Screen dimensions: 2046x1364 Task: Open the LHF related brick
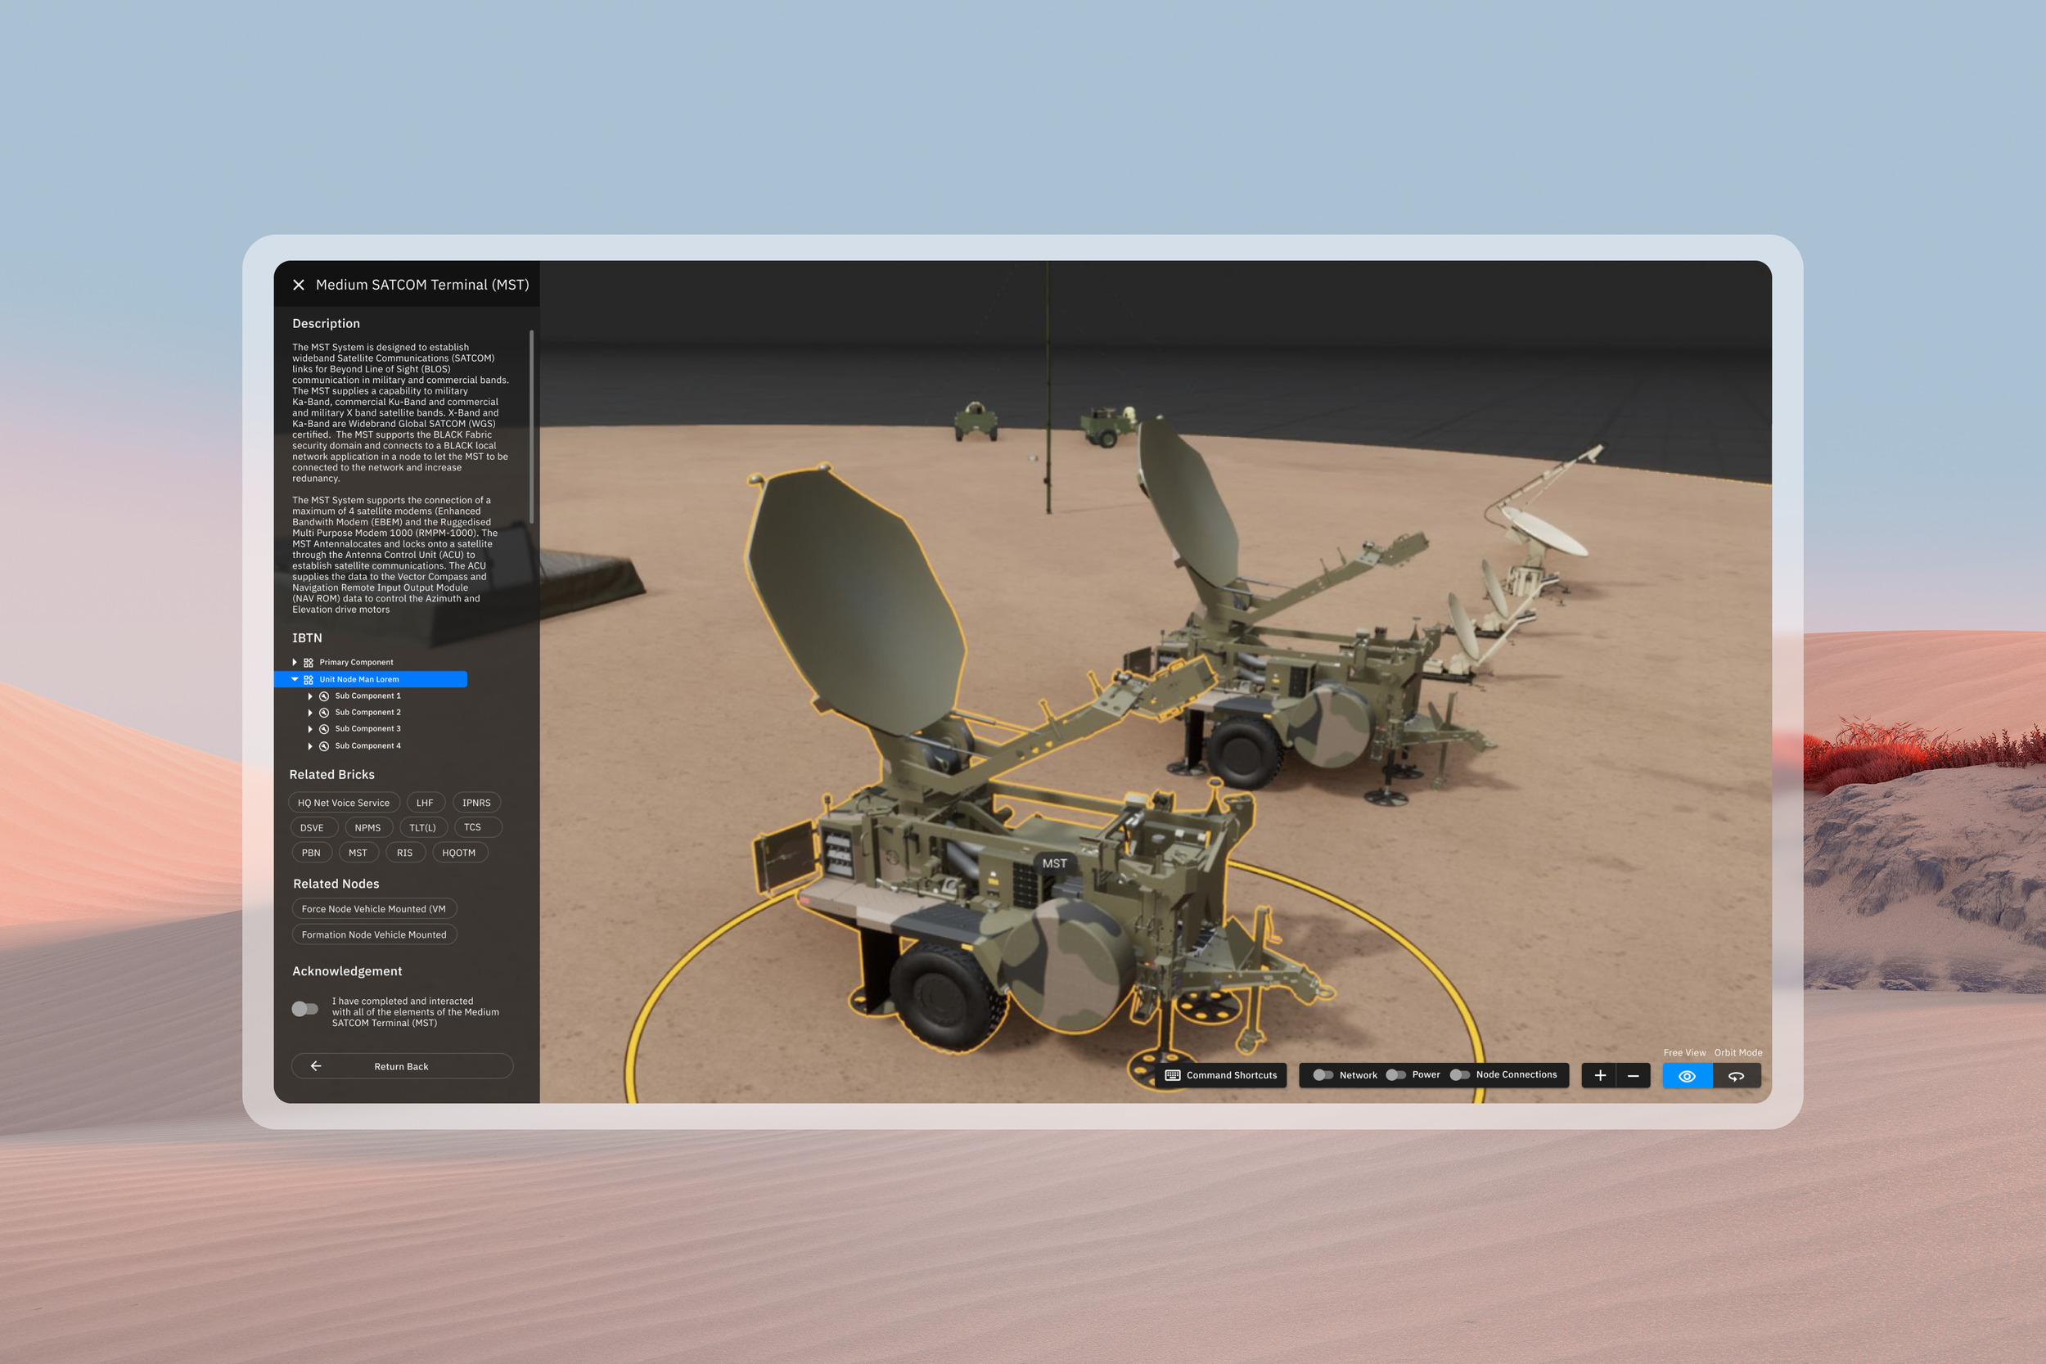(425, 803)
